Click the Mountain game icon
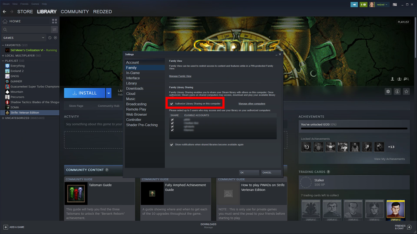The width and height of the screenshot is (417, 234). [7, 92]
